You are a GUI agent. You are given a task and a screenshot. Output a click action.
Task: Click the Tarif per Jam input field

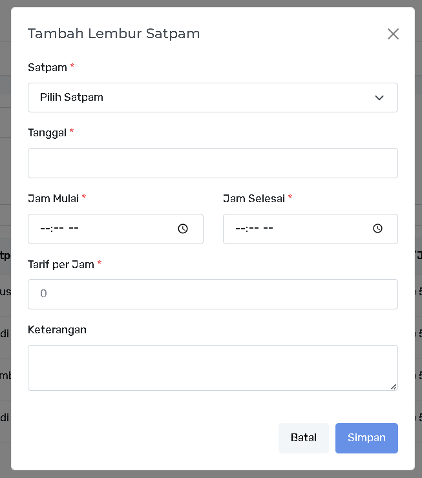coord(213,294)
